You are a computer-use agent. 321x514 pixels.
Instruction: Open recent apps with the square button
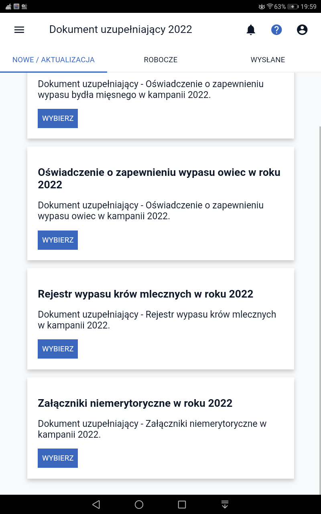point(182,504)
